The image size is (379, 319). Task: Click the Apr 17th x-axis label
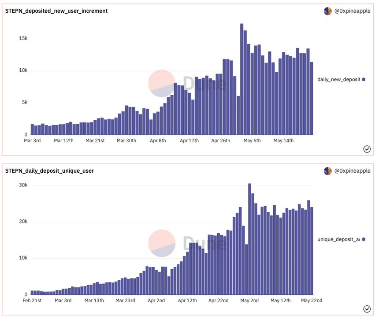pyautogui.click(x=189, y=141)
